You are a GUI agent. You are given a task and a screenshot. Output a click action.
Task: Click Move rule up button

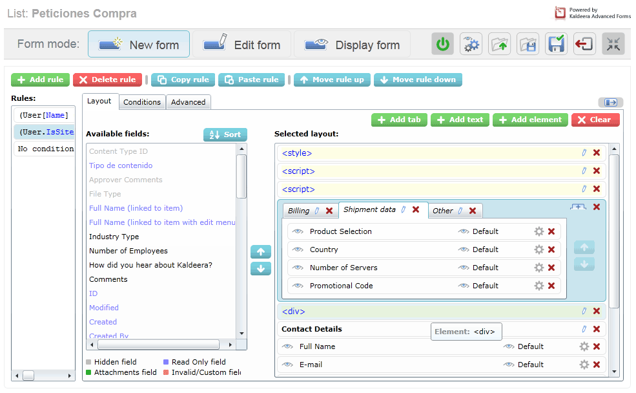(x=332, y=80)
